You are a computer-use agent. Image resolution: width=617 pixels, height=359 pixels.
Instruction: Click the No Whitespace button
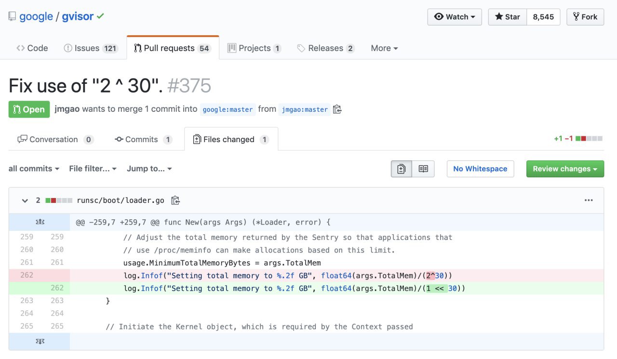(480, 169)
